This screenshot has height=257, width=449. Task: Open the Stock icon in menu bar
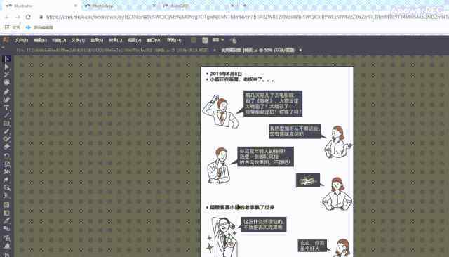click(x=205, y=40)
